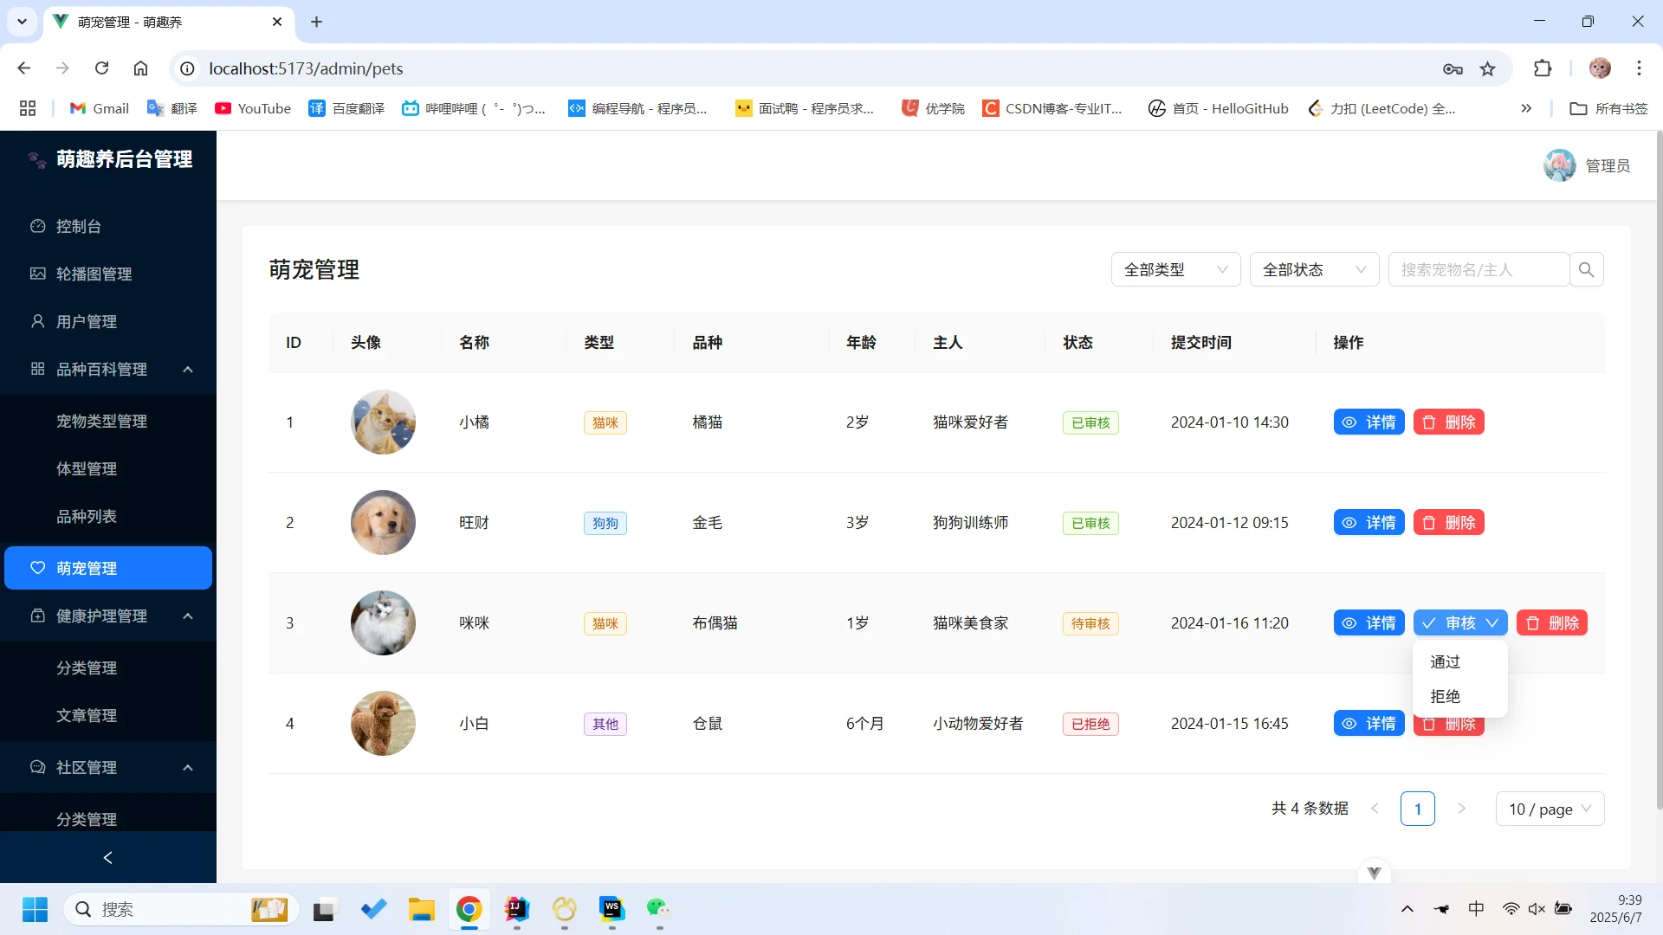This screenshot has width=1663, height=935.
Task: View 详情 for pet 小白
Action: pos(1369,724)
